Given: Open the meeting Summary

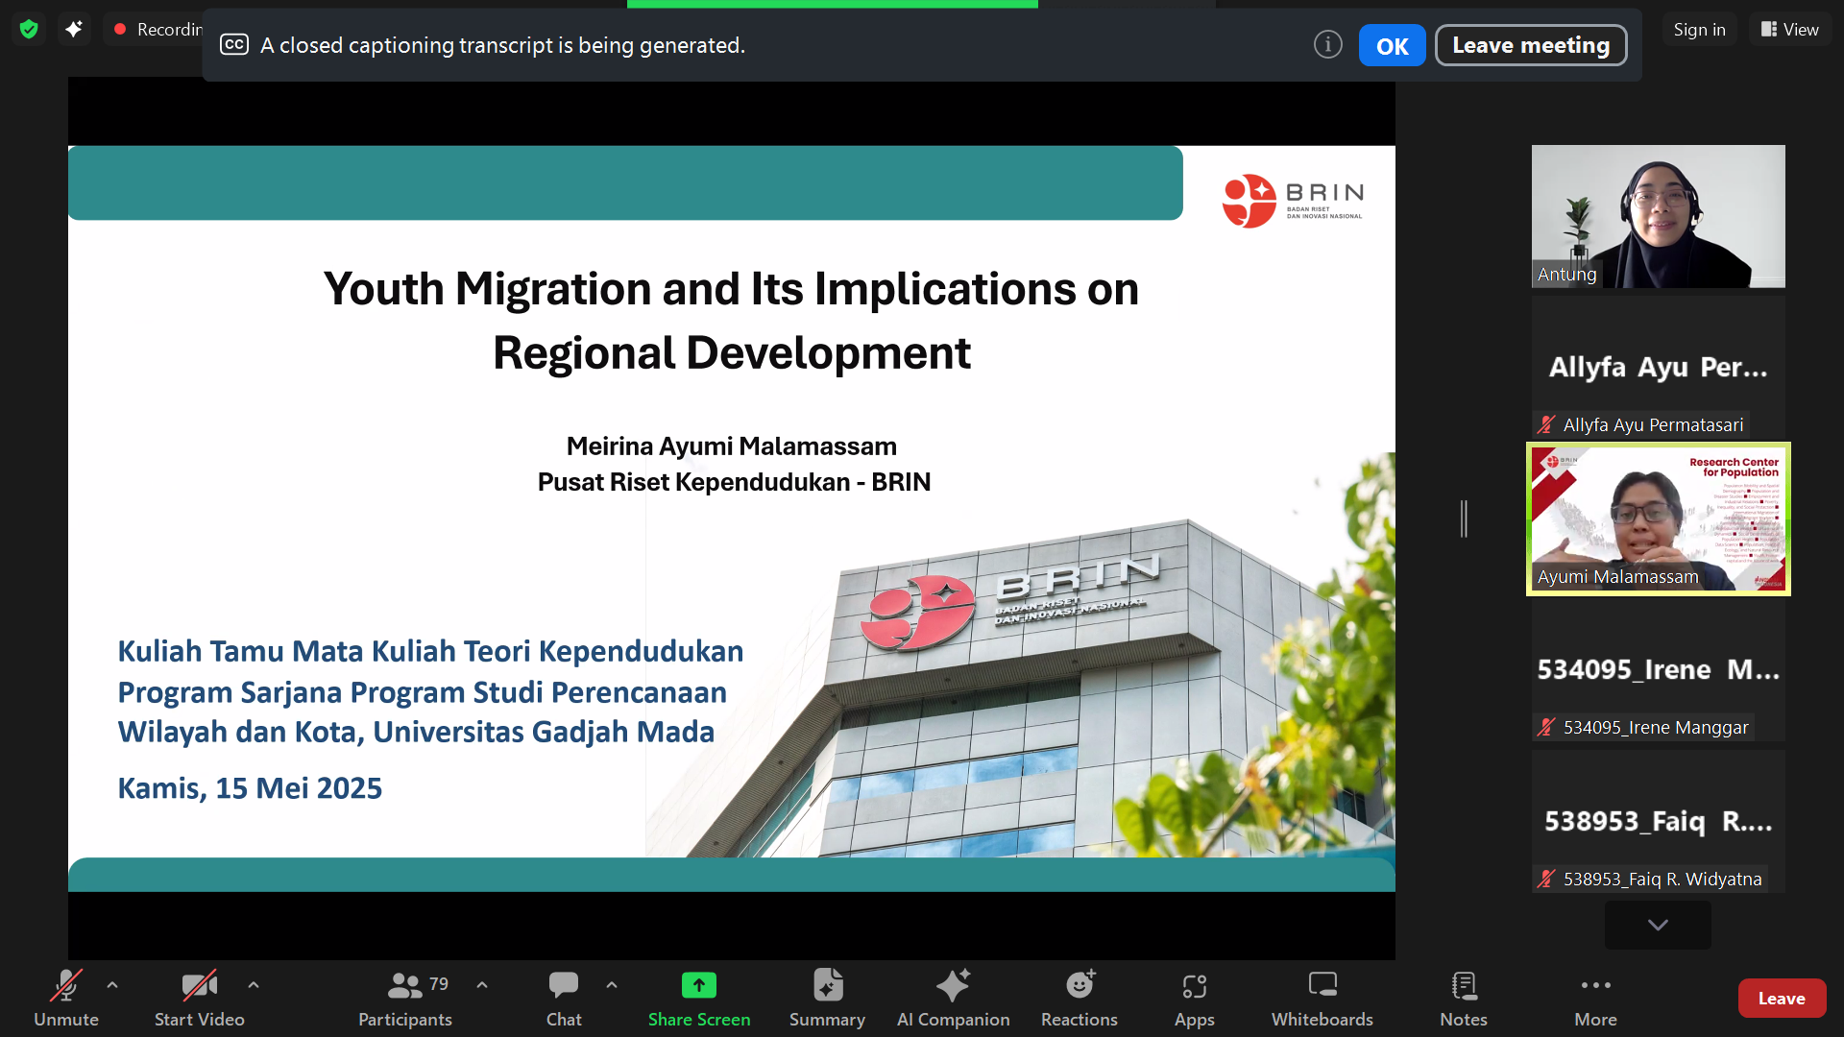Looking at the screenshot, I should click(827, 999).
